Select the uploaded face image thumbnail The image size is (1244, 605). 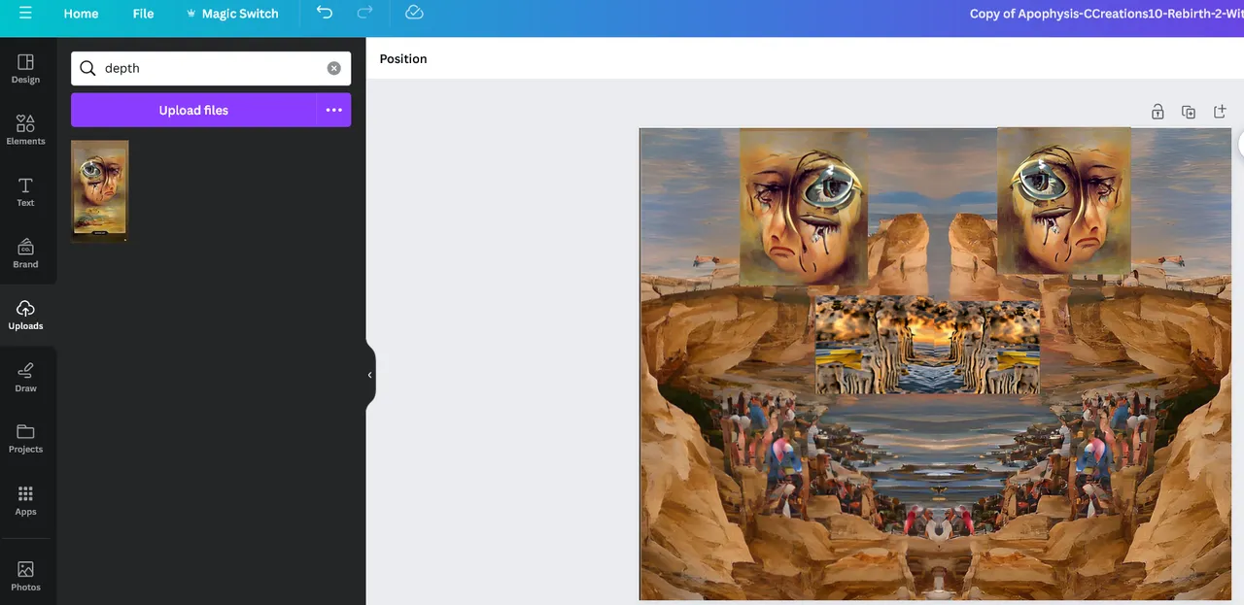(x=99, y=190)
